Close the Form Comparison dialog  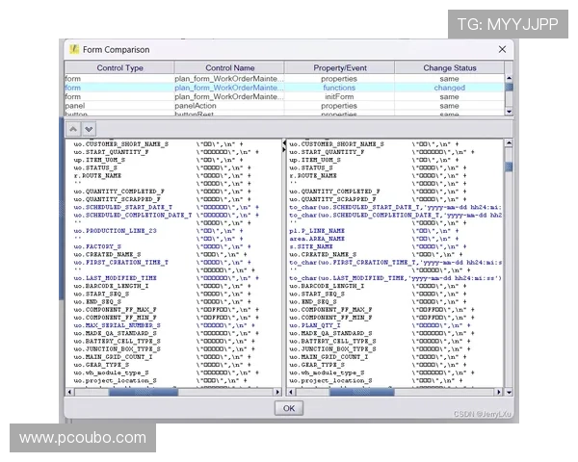(501, 49)
